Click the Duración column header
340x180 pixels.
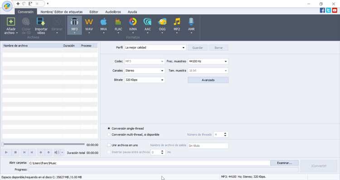tap(71, 46)
